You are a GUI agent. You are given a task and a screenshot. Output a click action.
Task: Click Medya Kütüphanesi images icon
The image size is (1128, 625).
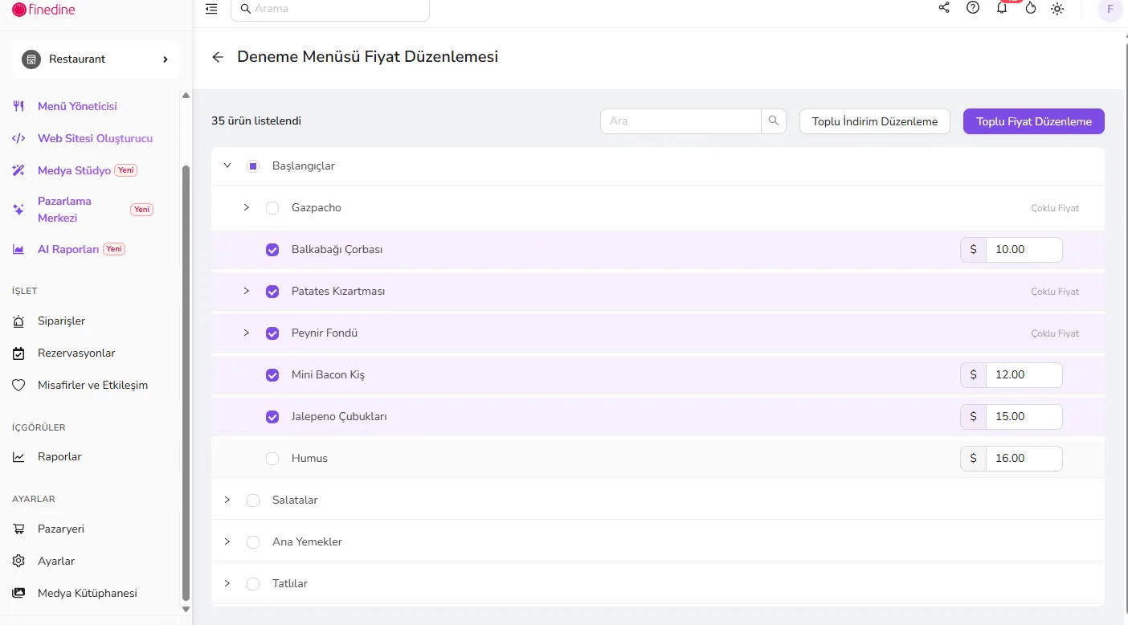point(18,594)
